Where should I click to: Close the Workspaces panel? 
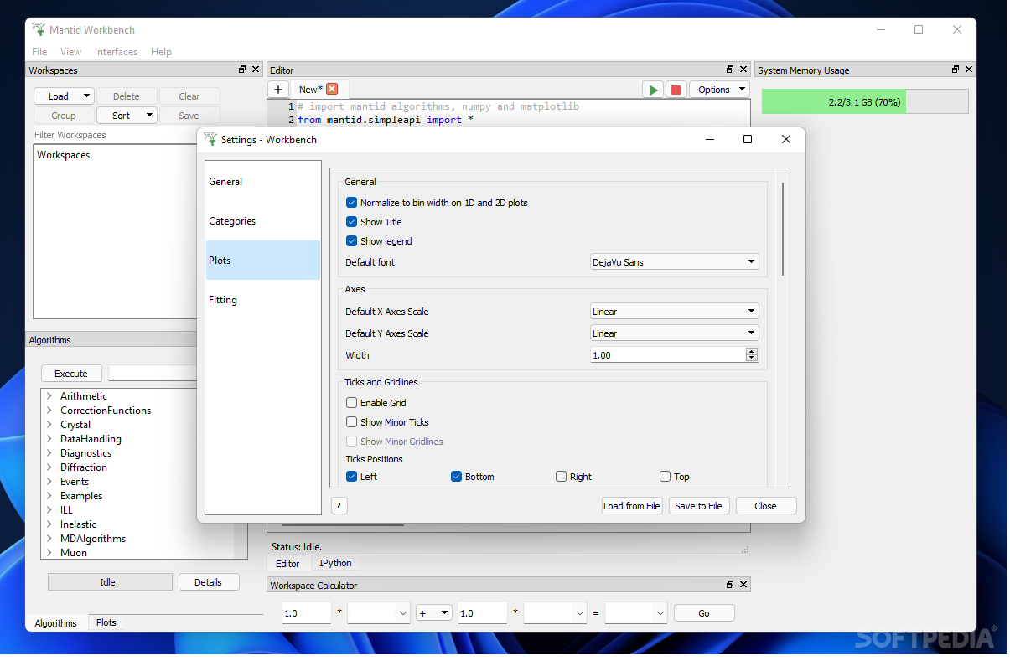click(256, 70)
